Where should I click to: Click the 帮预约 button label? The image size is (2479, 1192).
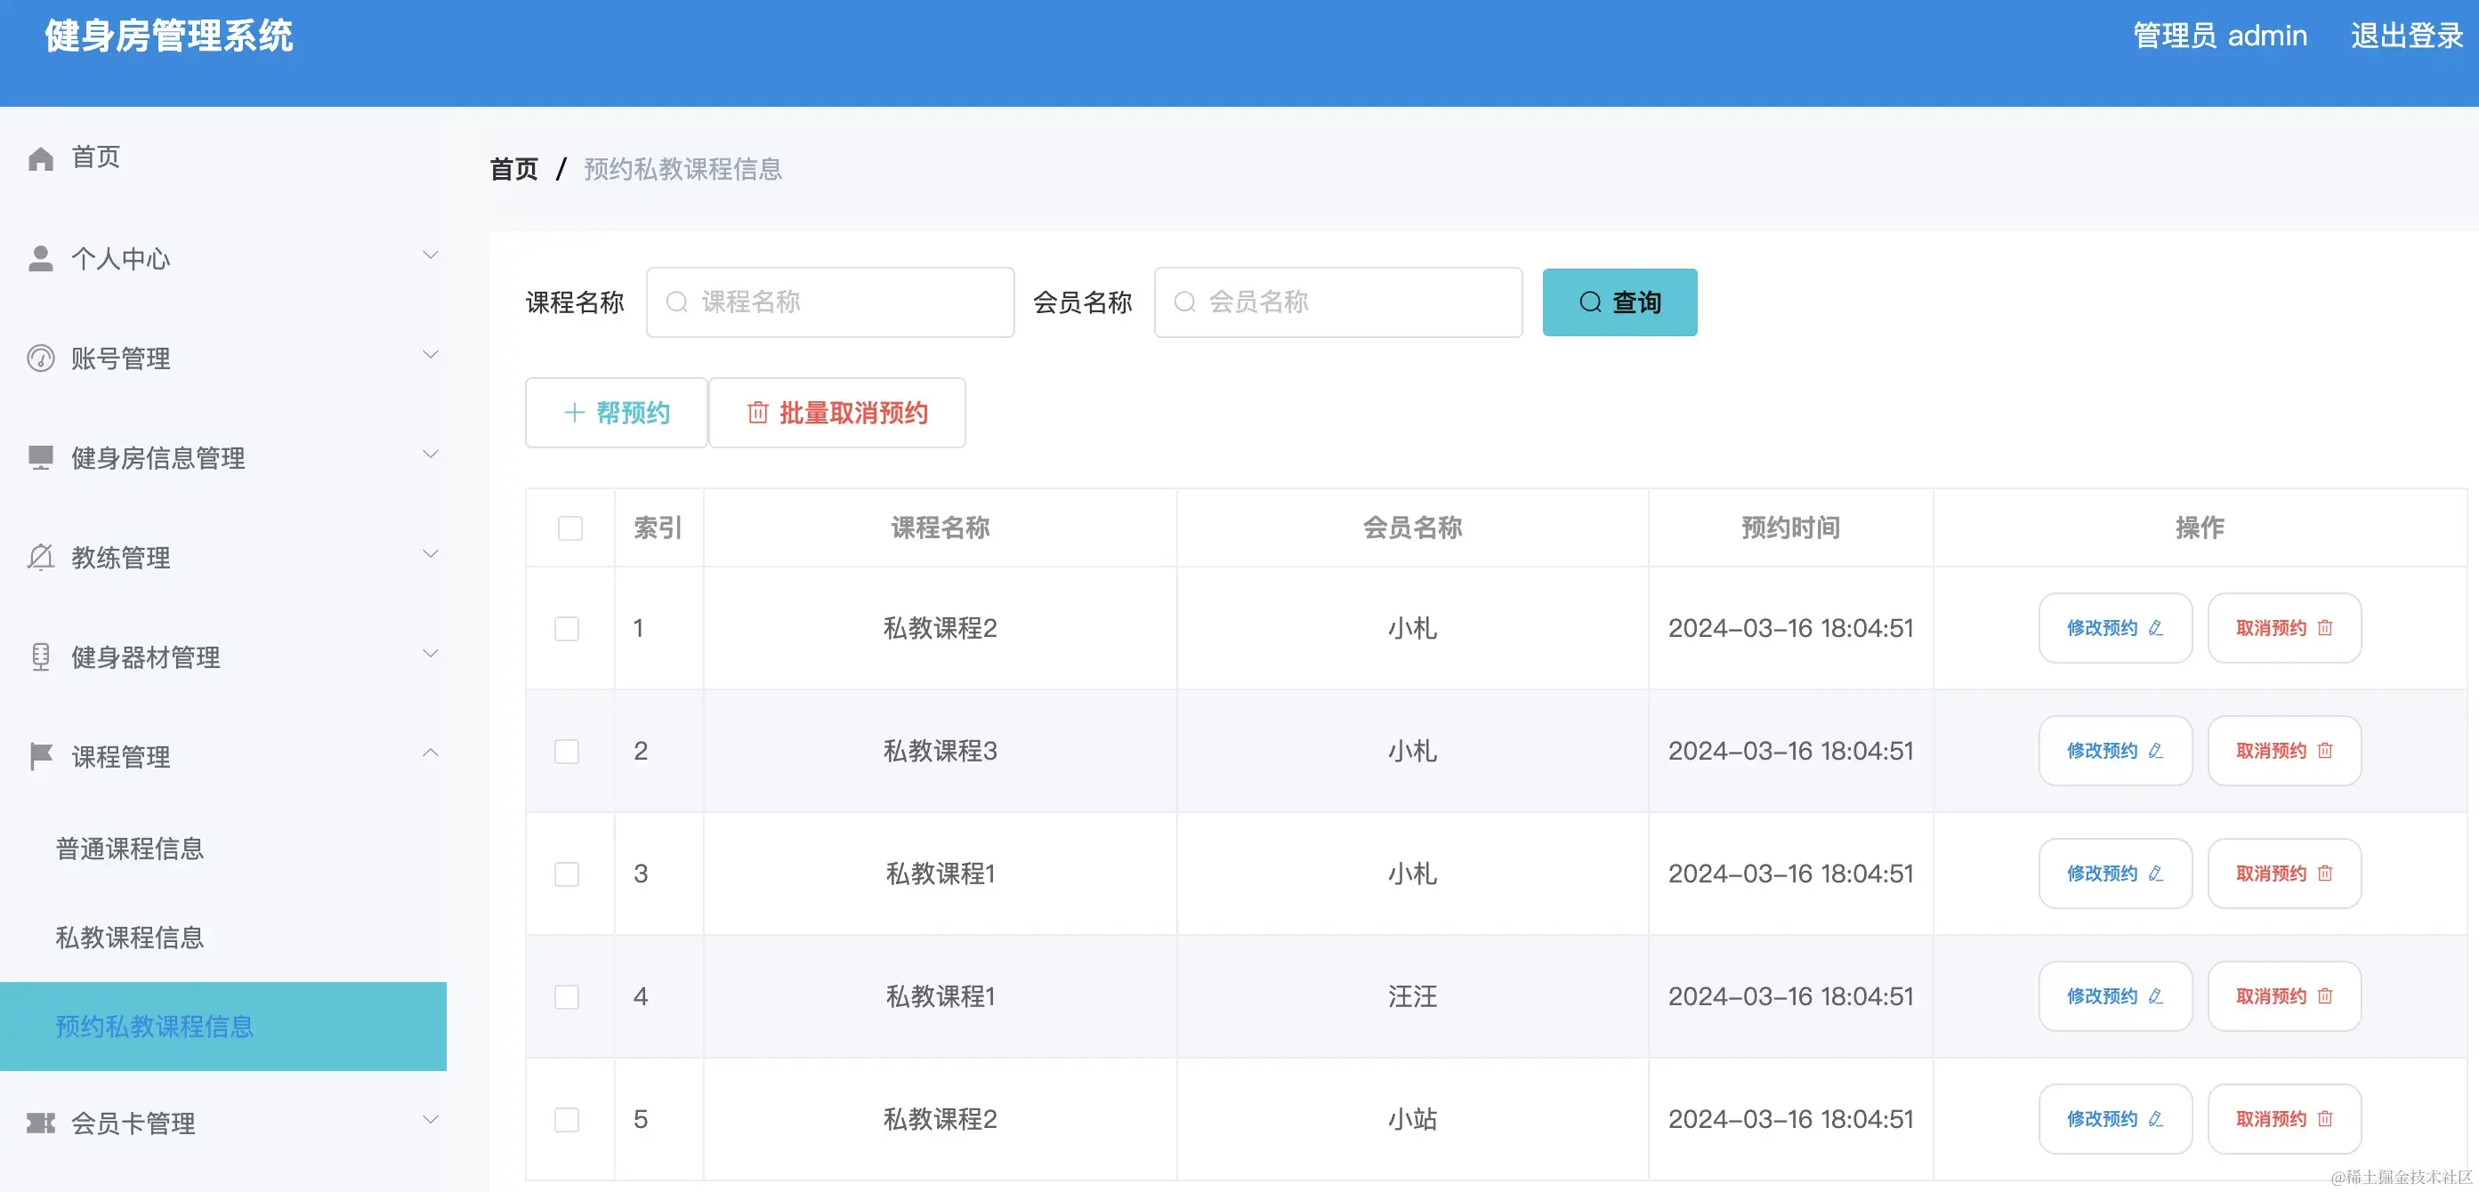pos(634,413)
